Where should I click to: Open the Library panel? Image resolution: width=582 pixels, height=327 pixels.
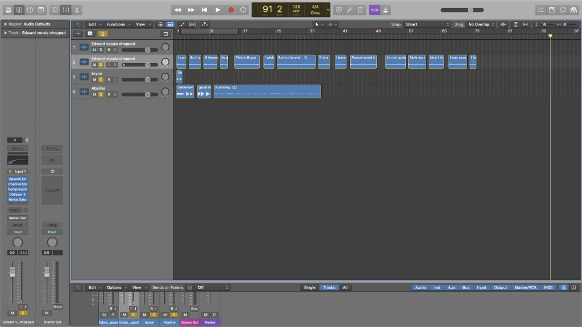[8, 10]
